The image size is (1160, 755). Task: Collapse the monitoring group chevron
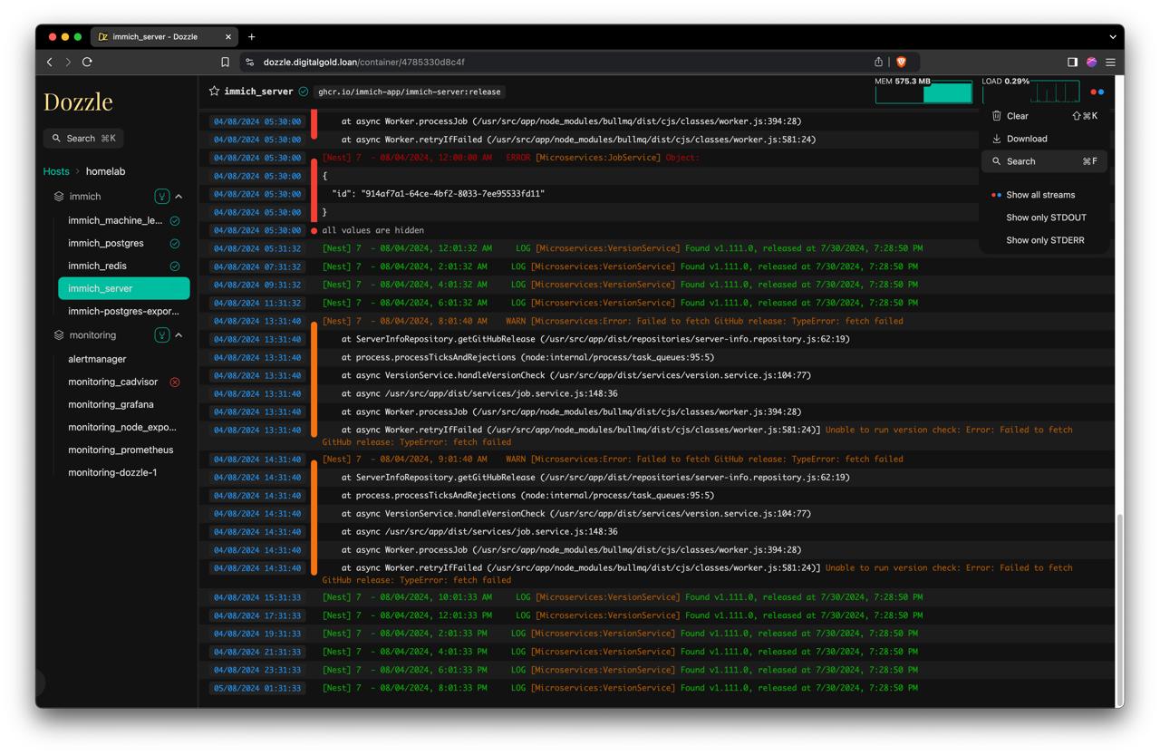coord(179,335)
